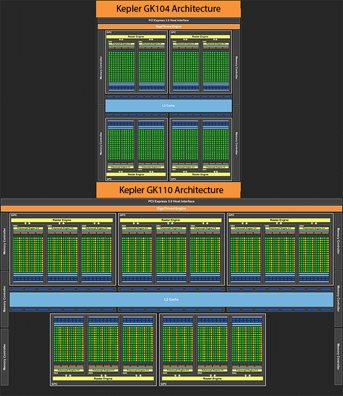Select Raster Engine in GK110 lower-right GPC
Screen dimensions: 343x396
pos(212,378)
